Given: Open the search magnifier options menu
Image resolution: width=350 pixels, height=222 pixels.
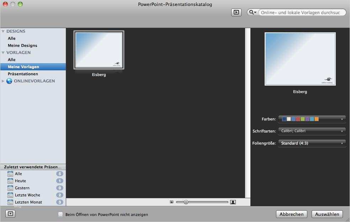Looking at the screenshot, I should pos(253,12).
